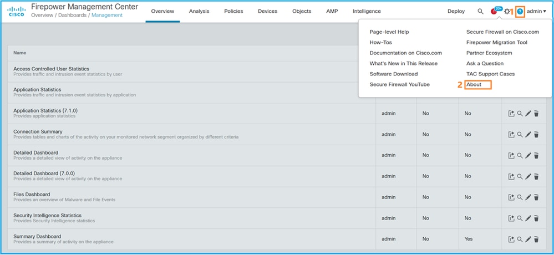Image resolution: width=554 pixels, height=255 pixels.
Task: Edit the Security Intelligence Statistics pencil icon
Action: (528, 218)
